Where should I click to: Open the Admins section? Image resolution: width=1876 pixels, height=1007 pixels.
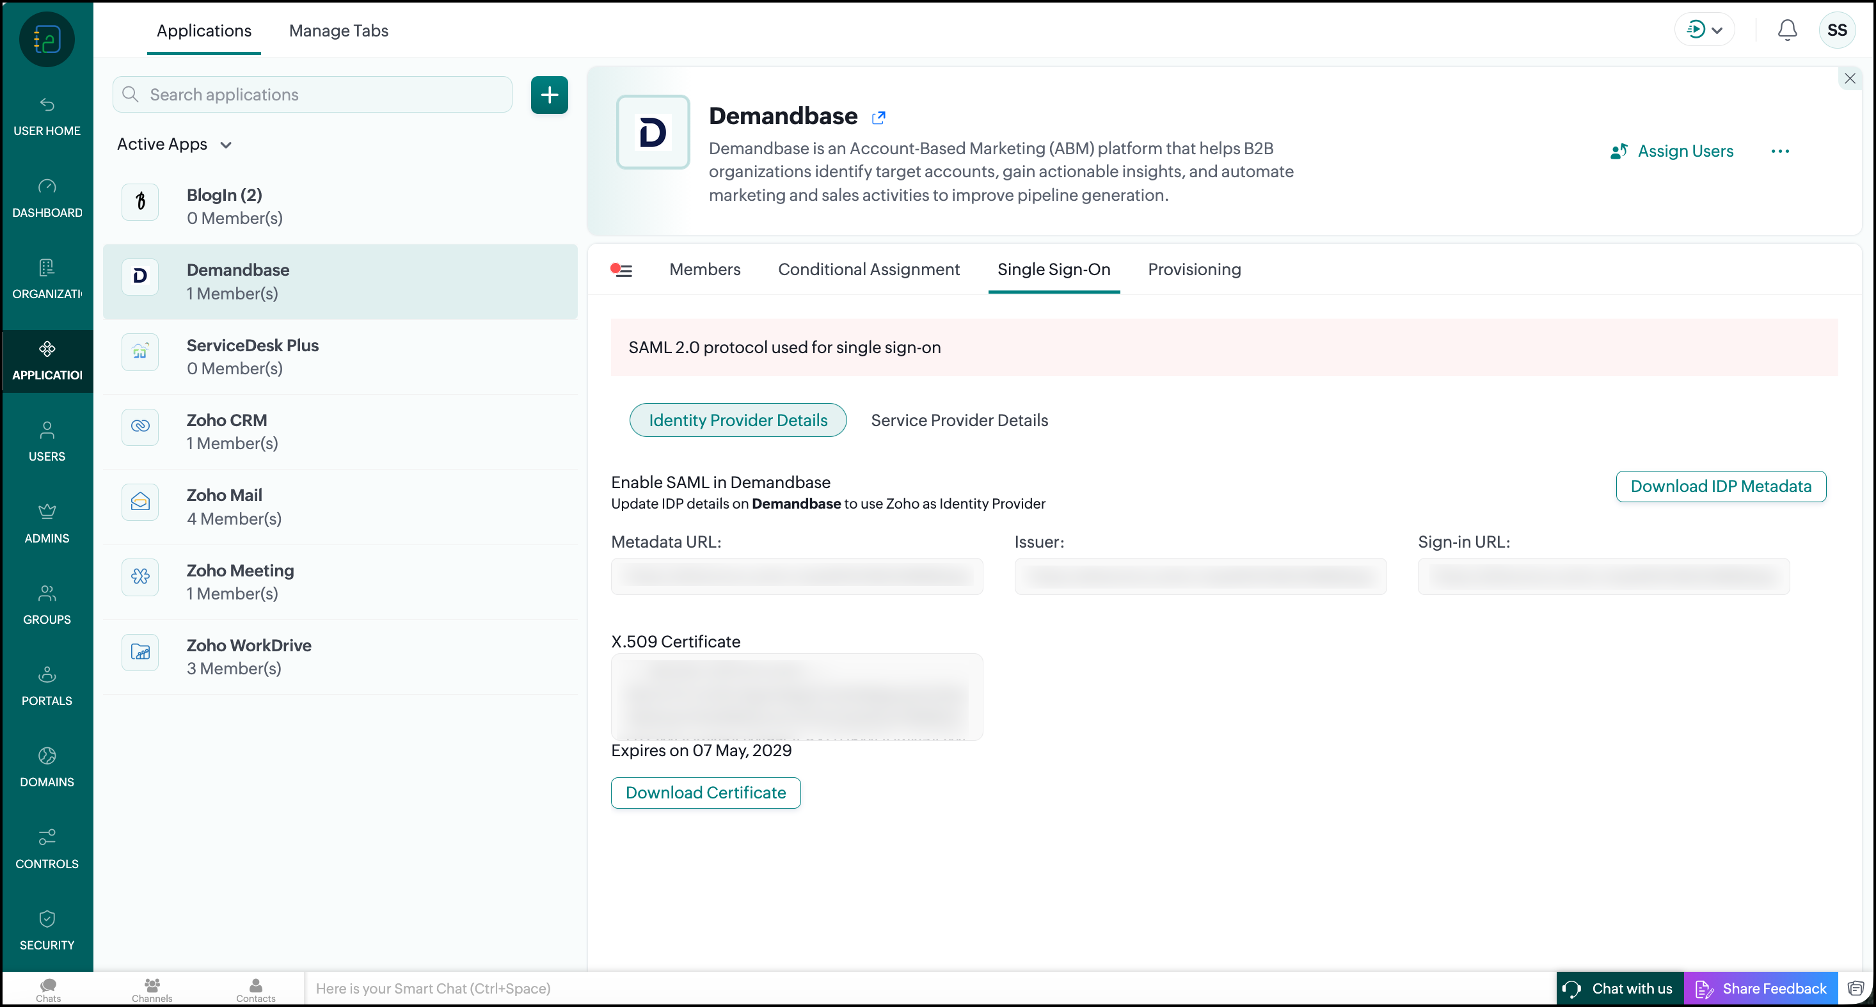(47, 523)
